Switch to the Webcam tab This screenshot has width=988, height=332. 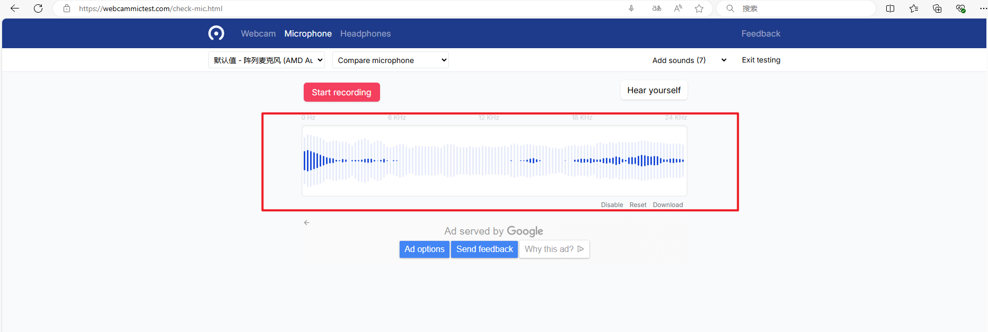pyautogui.click(x=258, y=34)
